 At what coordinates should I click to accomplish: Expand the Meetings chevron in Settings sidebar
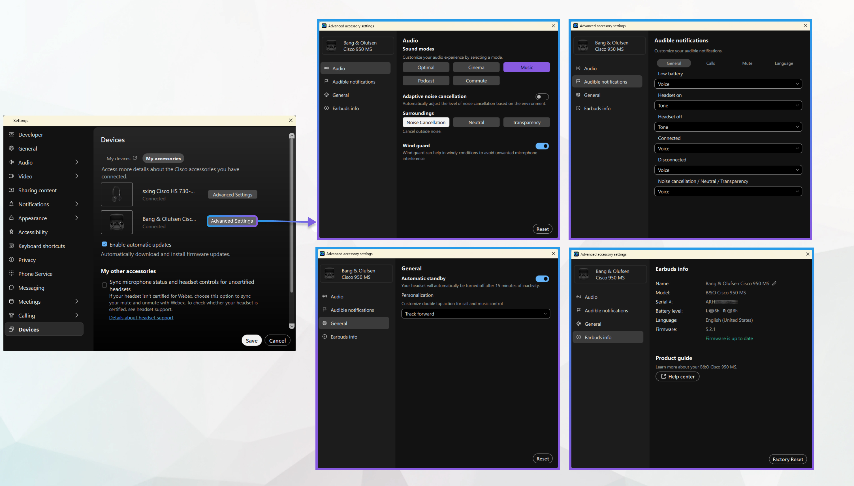click(77, 301)
